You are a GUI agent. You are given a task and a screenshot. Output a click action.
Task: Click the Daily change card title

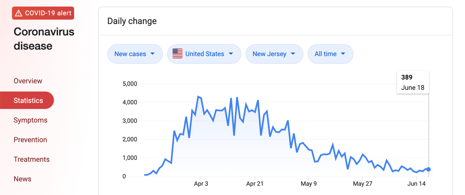[x=132, y=21]
